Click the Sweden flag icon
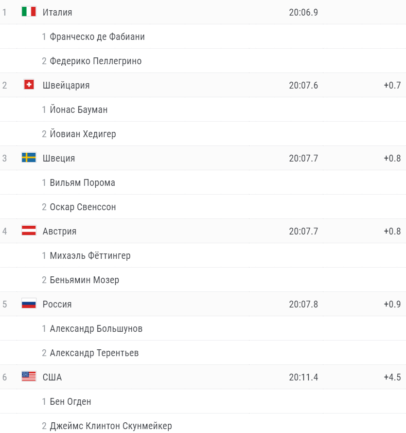The width and height of the screenshot is (406, 433). 29,158
